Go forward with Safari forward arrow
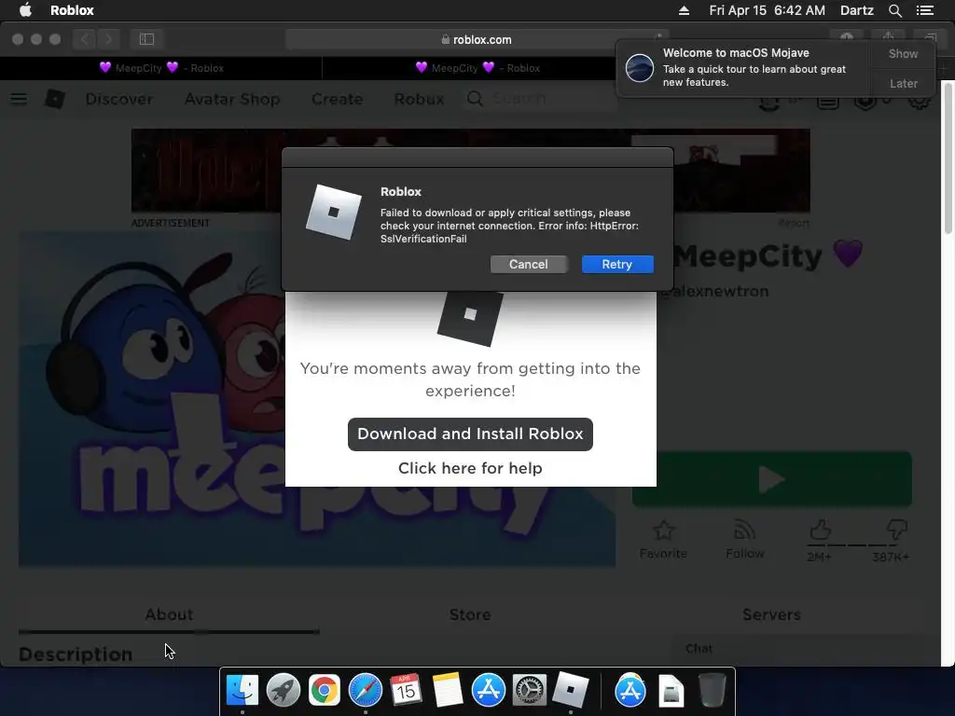Image resolution: width=955 pixels, height=716 pixels. coord(108,39)
